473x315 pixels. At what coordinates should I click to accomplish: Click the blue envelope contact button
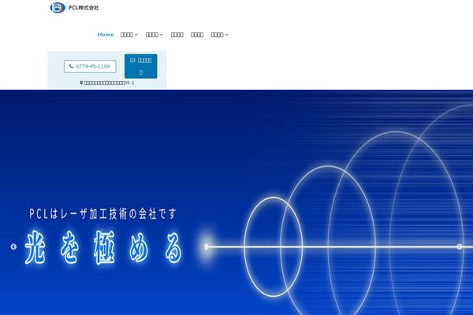(141, 66)
